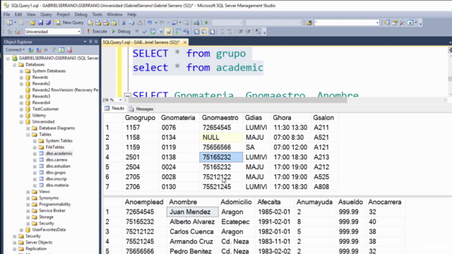Click the green Start arrow in top toolbar

[x=206, y=23]
